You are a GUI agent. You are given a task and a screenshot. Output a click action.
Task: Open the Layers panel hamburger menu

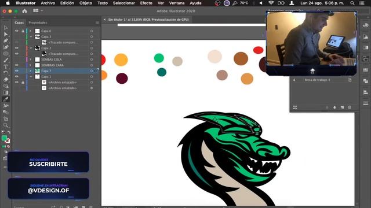pyautogui.click(x=97, y=23)
